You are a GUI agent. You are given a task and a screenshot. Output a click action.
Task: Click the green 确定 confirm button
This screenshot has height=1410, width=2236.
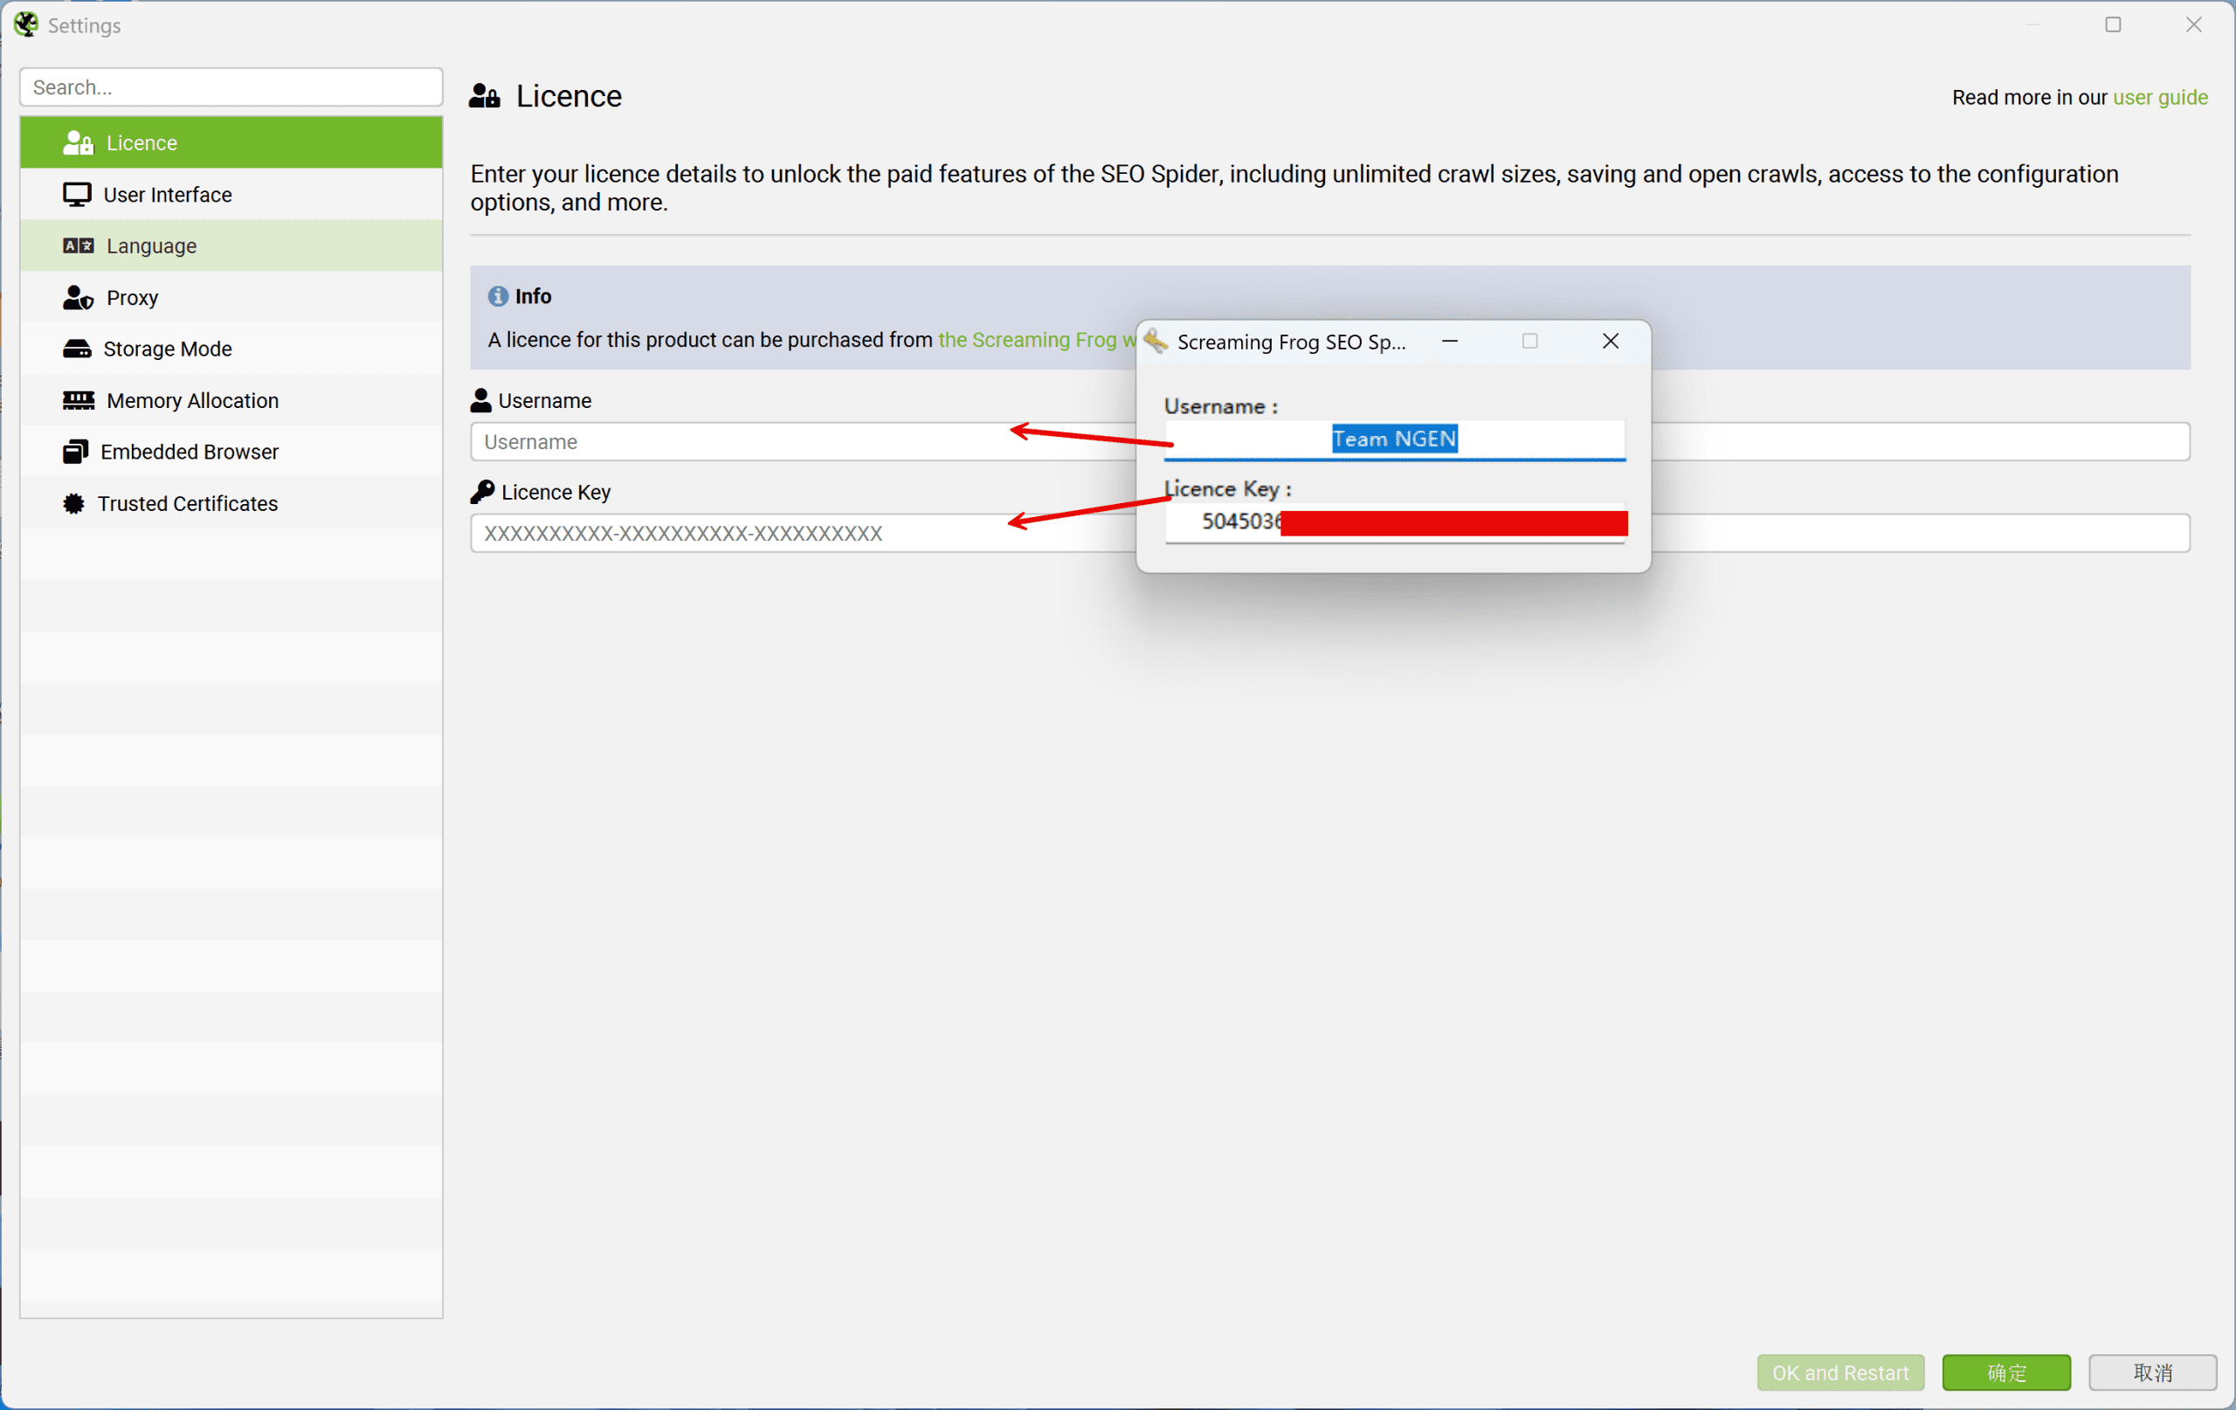[x=2005, y=1372]
